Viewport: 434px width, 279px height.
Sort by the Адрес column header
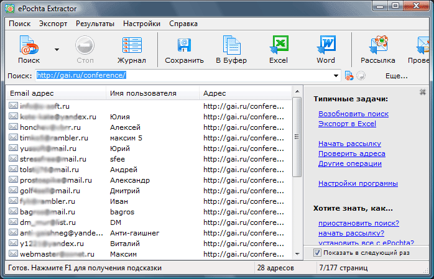[246, 93]
